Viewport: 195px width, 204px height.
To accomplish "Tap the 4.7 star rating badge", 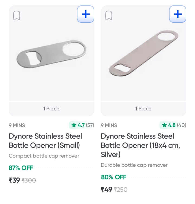I will tap(82, 125).
